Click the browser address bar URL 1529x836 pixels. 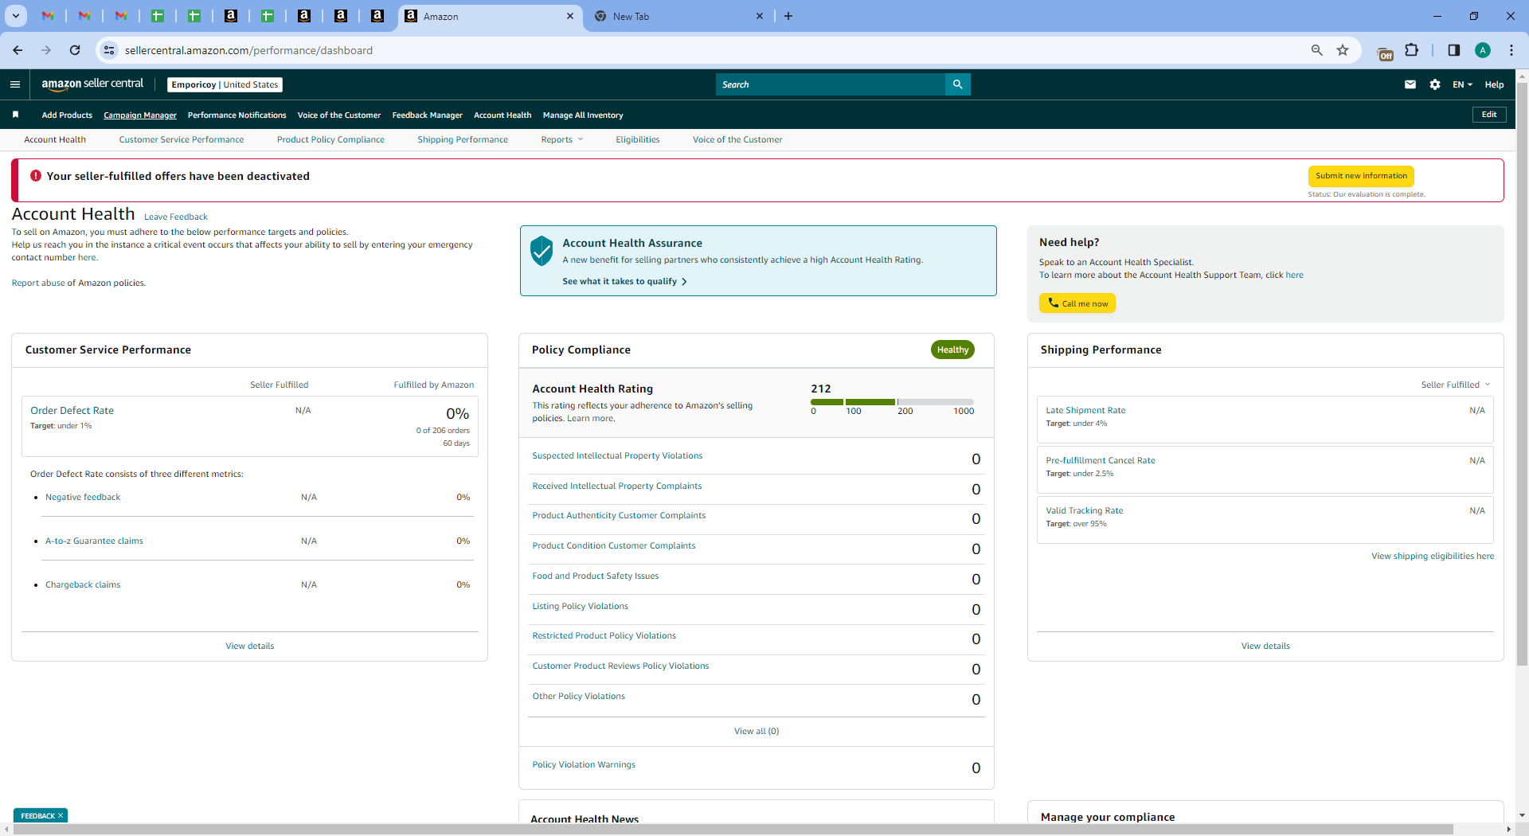pos(248,50)
